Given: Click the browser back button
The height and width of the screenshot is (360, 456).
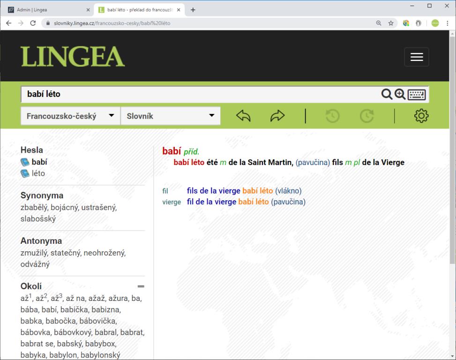Looking at the screenshot, I should coord(9,23).
